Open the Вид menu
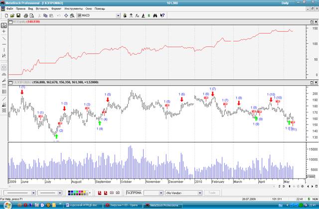 [30, 9]
